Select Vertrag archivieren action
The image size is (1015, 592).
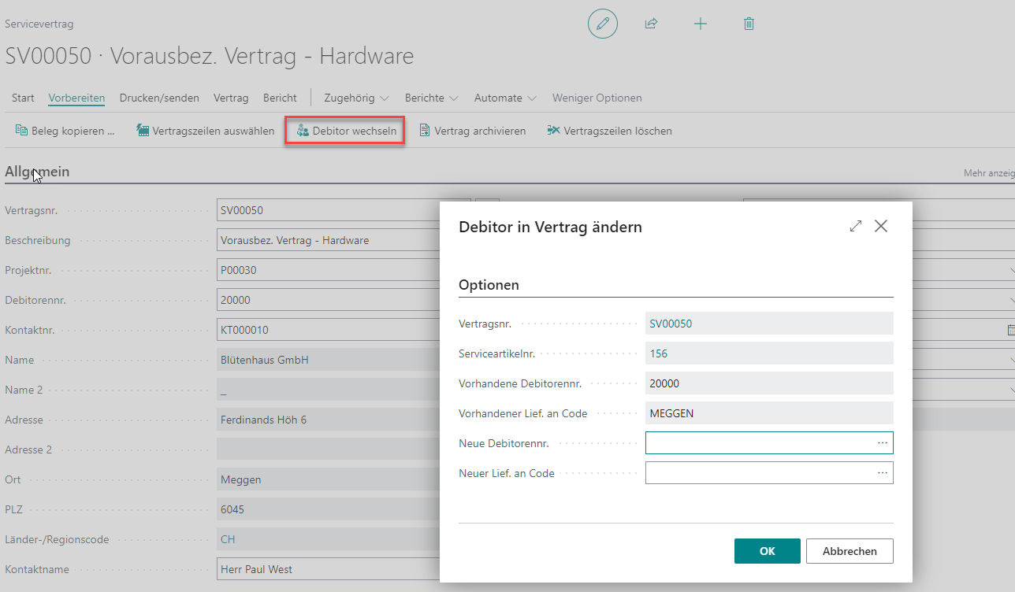coord(472,131)
